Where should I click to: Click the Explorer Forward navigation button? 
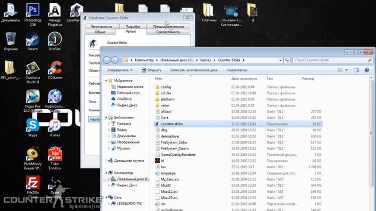tap(115, 60)
